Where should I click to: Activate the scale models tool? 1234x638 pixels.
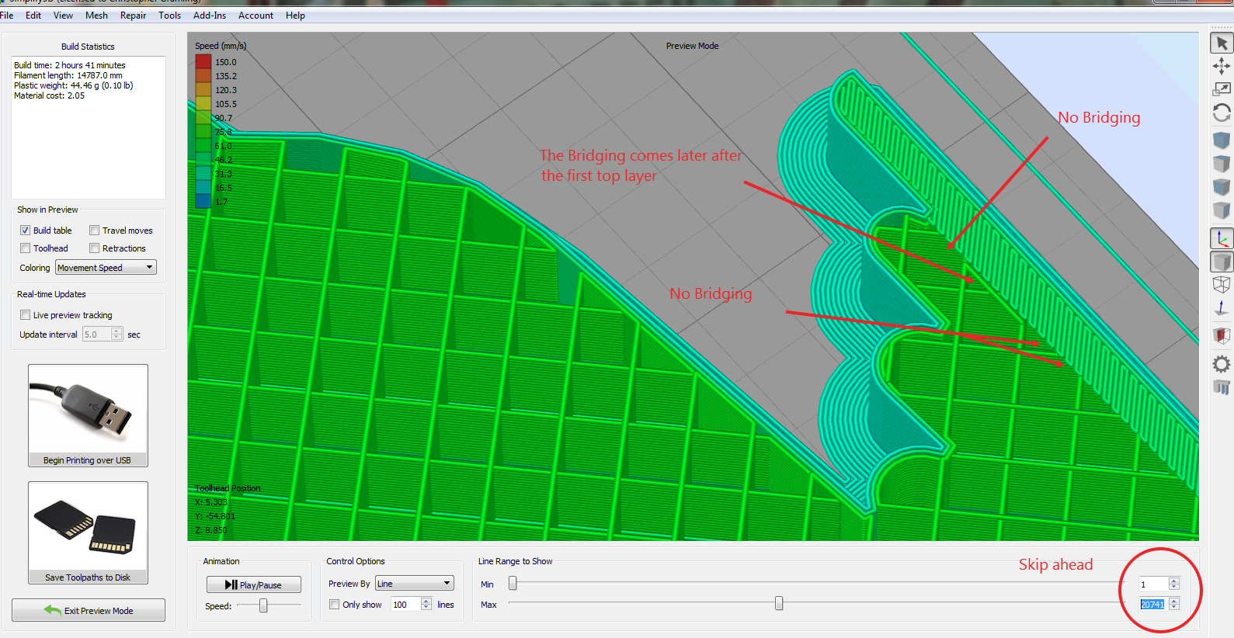[x=1222, y=89]
